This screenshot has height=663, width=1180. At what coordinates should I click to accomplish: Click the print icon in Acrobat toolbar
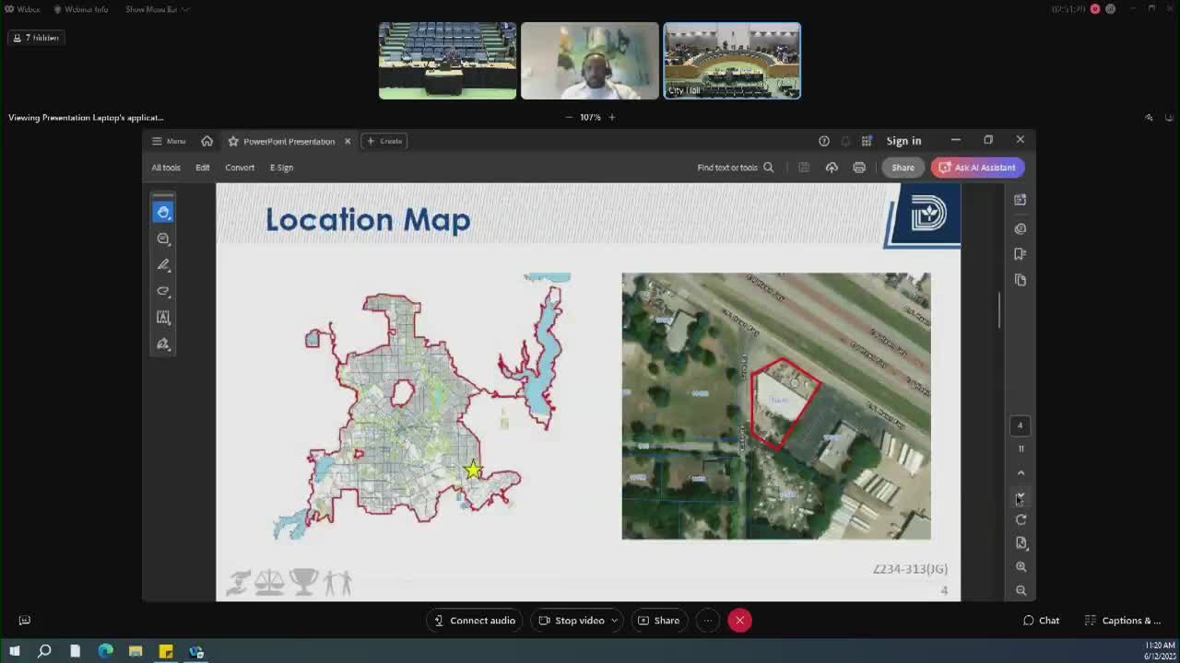[x=859, y=168]
